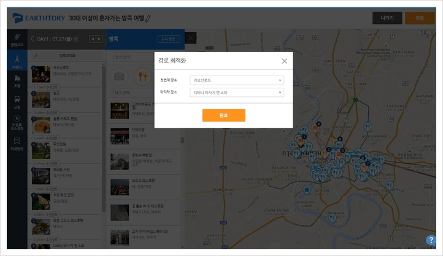Select the 여행지 tower icon in sidebar

17,61
